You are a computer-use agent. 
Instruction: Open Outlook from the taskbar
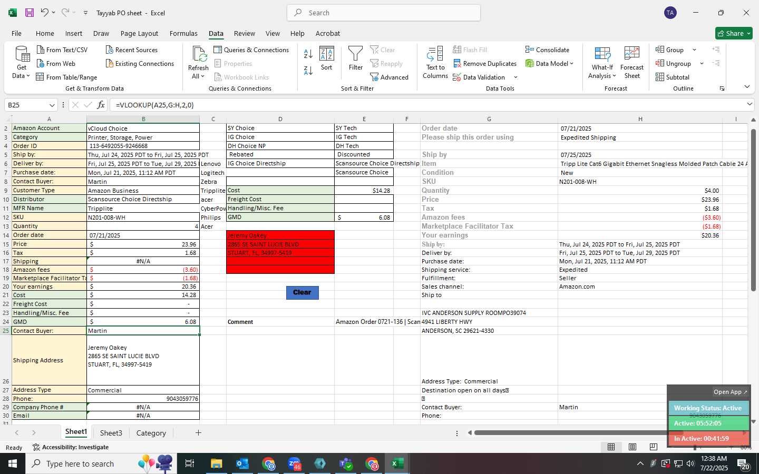(242, 463)
